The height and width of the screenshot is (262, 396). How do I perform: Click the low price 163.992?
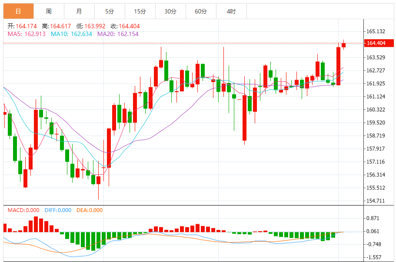coord(95,26)
